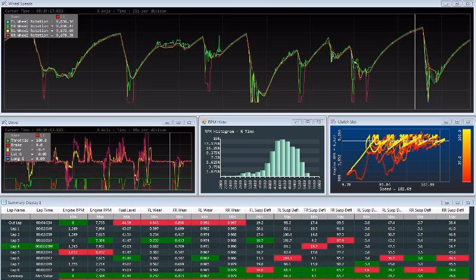Image resolution: width=476 pixels, height=280 pixels.
Task: Click the Lap Time column header
Action: (45, 210)
